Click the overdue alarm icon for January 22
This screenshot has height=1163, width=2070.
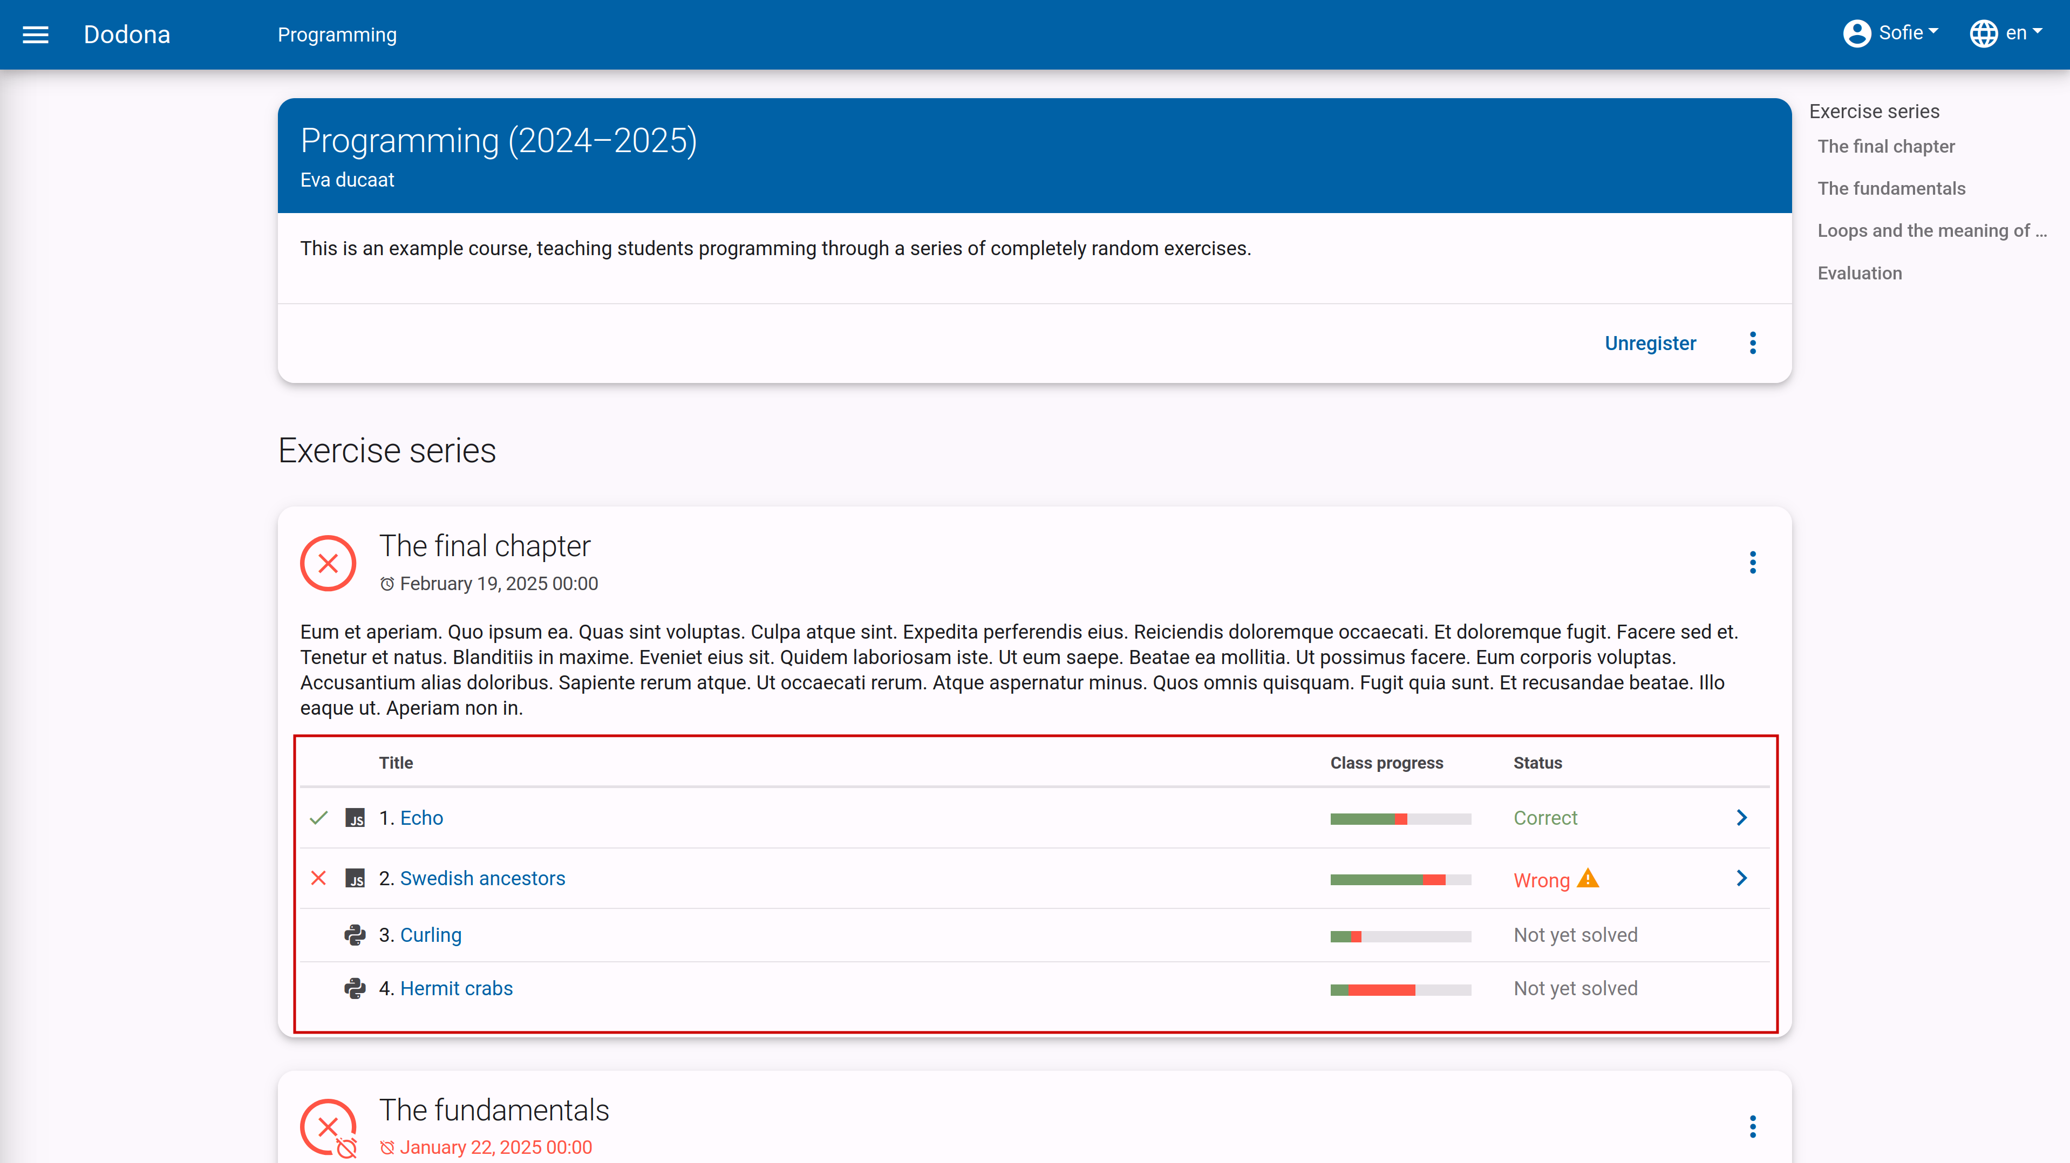387,1148
